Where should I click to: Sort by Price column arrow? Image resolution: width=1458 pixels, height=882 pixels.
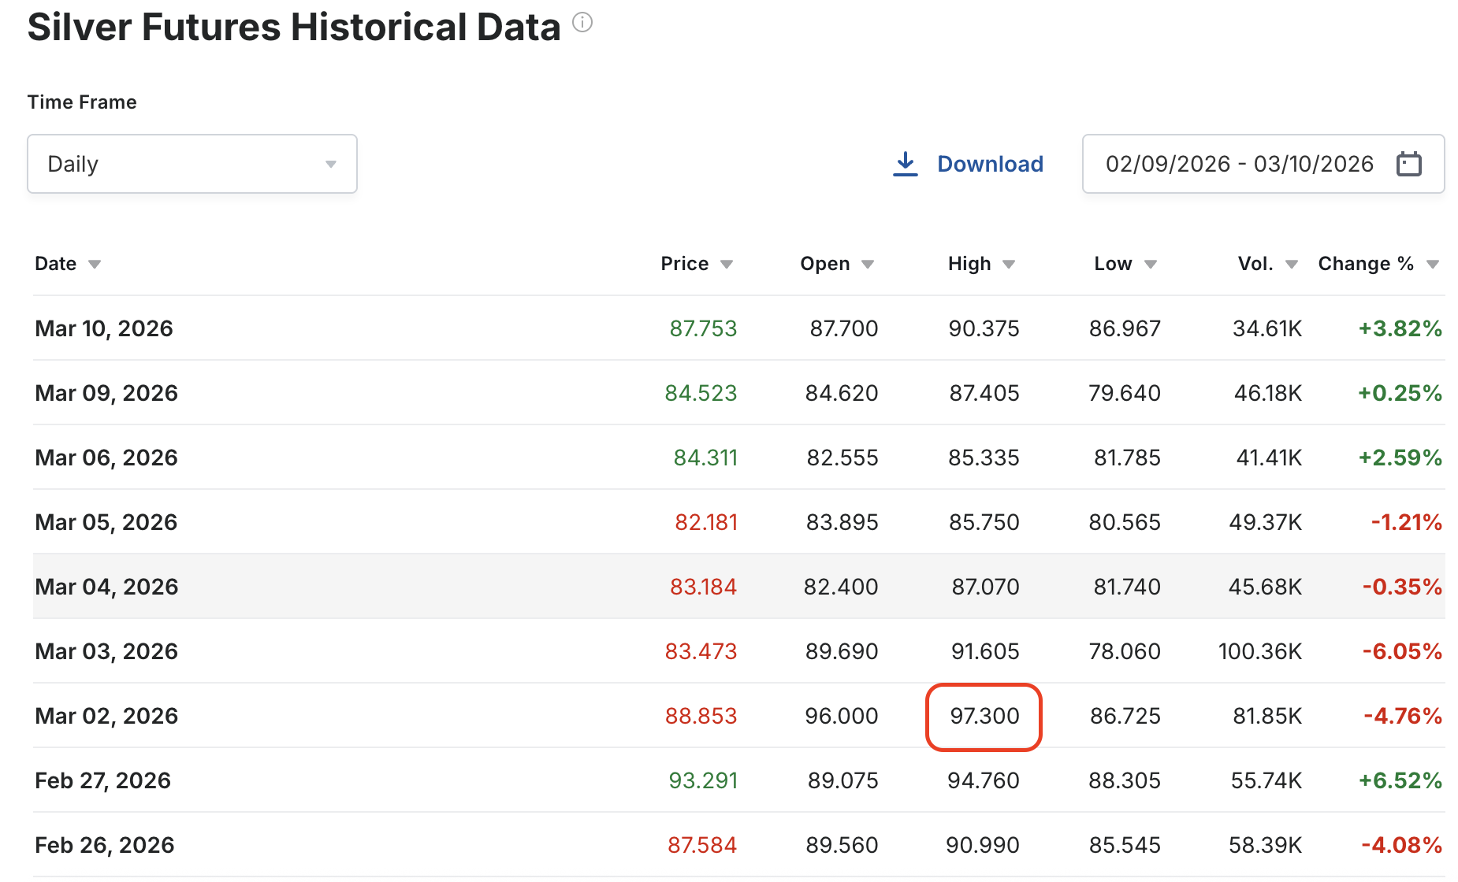point(727,265)
